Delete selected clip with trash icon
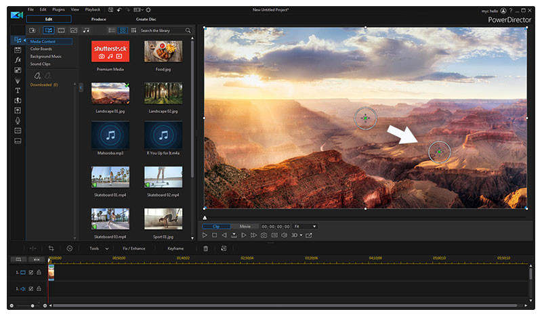Screen dimensions: 542x316 pos(206,248)
